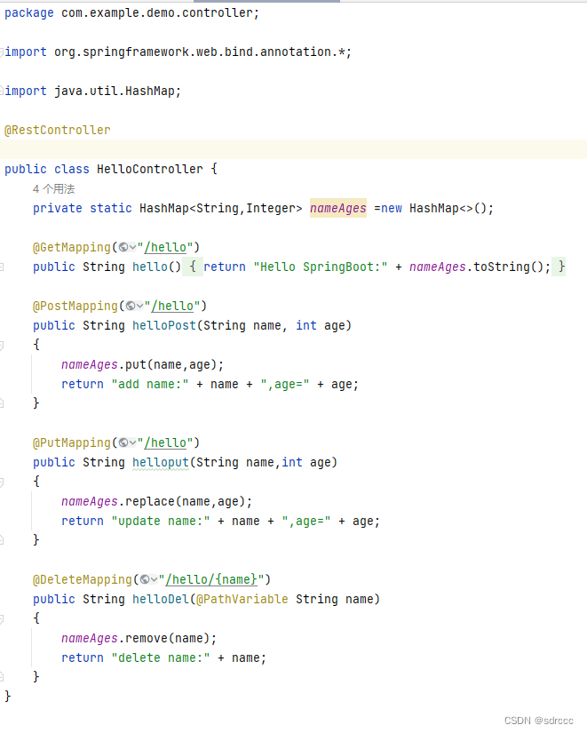Open the chevron dropdown in @PutMapping annotation
The image size is (587, 733).
tap(132, 442)
